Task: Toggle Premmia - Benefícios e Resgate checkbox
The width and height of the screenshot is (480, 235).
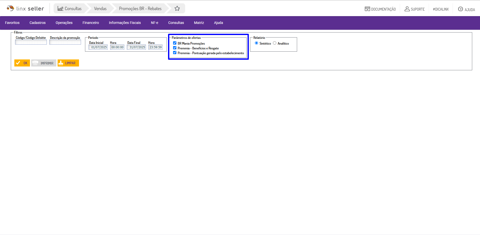Action: tap(175, 48)
